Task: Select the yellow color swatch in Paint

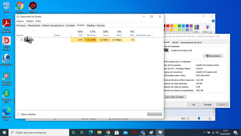Action: click(175, 26)
